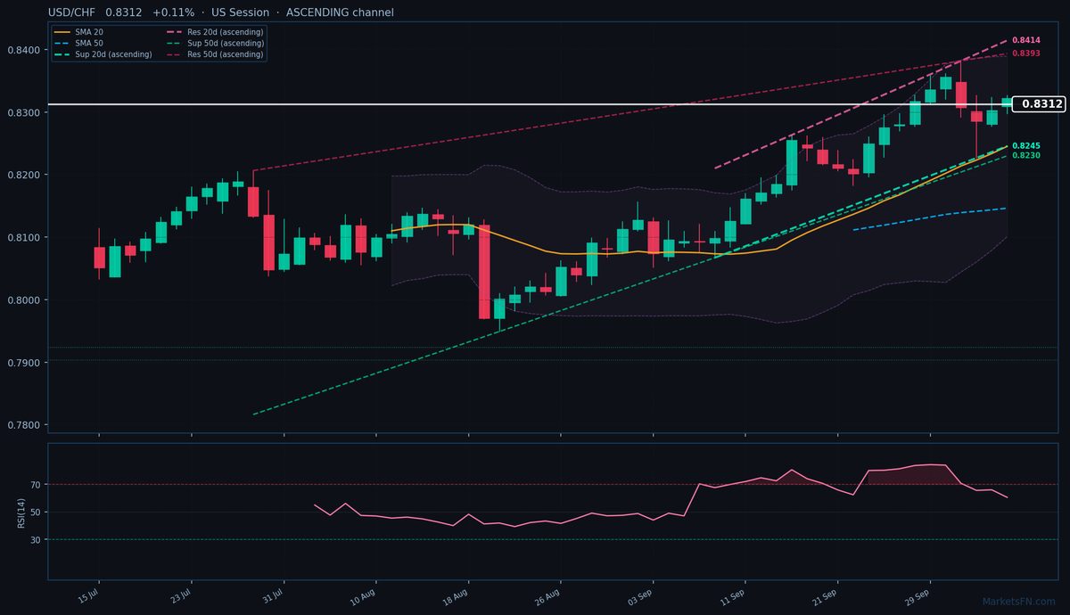Click the 15 Jul date label
Viewport: 1070px width, 615px height.
pyautogui.click(x=88, y=595)
